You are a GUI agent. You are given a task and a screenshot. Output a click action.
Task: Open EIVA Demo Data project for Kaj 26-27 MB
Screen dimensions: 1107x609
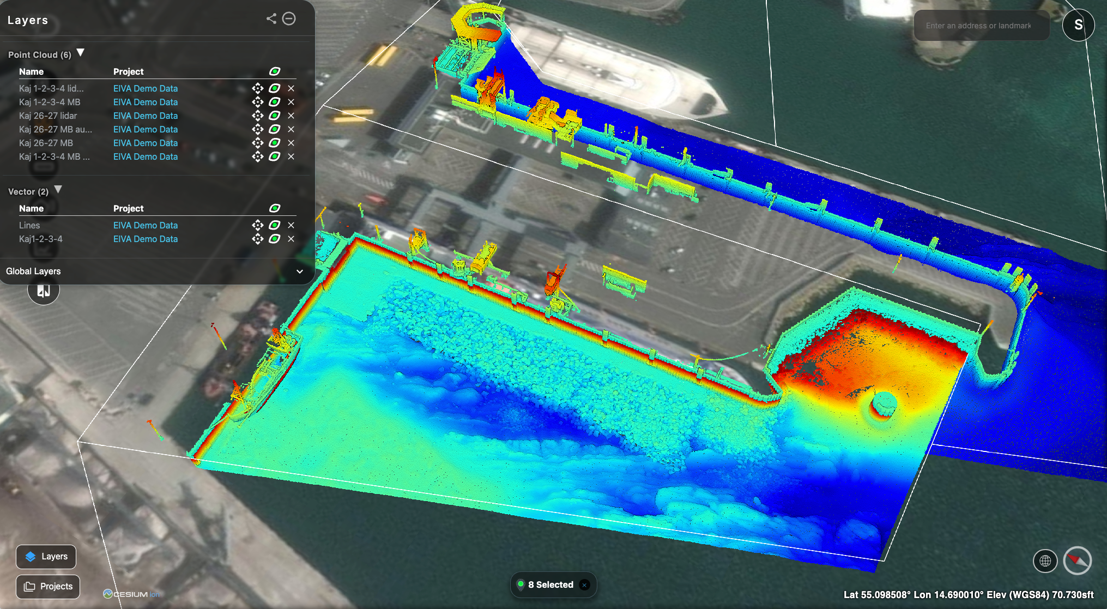pos(146,143)
